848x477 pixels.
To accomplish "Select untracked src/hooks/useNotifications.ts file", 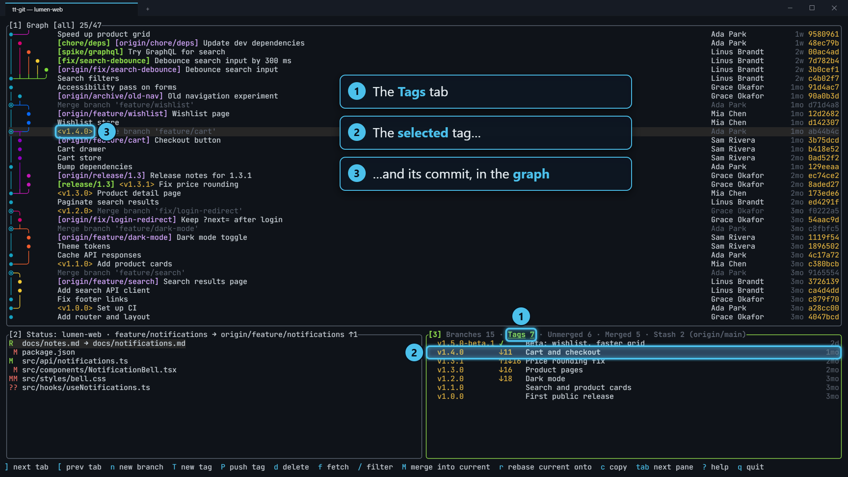I will [x=214, y=388].
